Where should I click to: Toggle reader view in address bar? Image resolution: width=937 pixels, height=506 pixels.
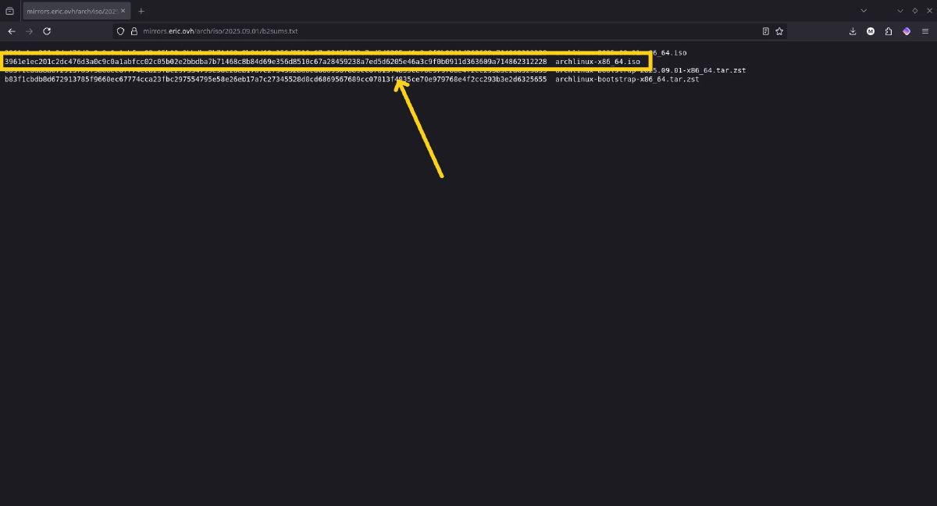coord(766,31)
